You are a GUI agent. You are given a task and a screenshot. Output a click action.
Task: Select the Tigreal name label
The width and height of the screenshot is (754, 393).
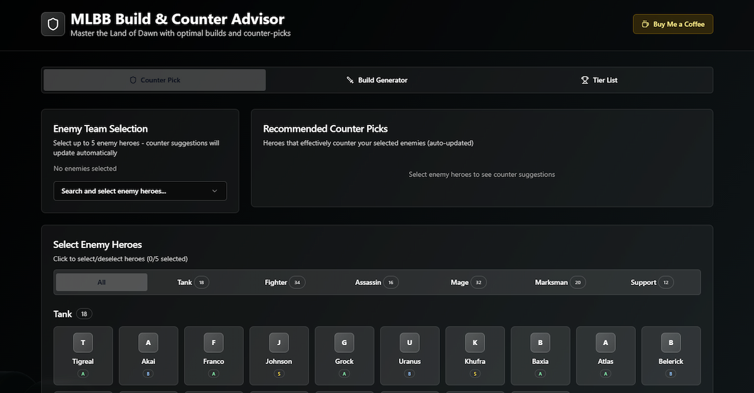(x=83, y=362)
